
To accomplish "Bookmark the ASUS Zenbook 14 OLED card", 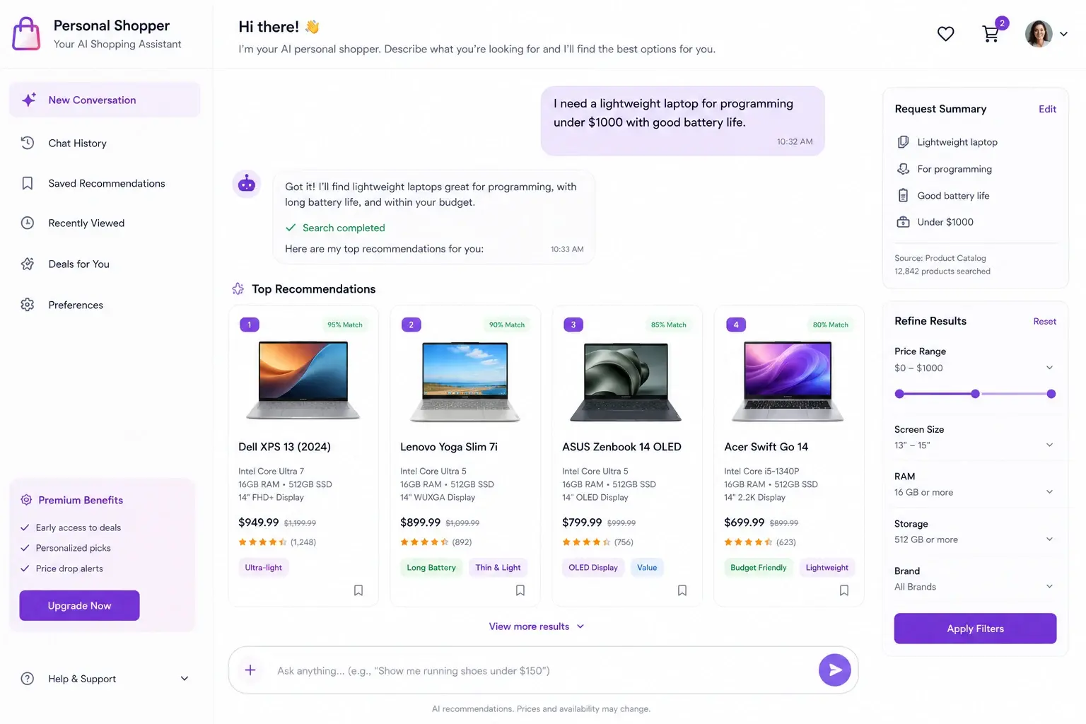I will (682, 590).
